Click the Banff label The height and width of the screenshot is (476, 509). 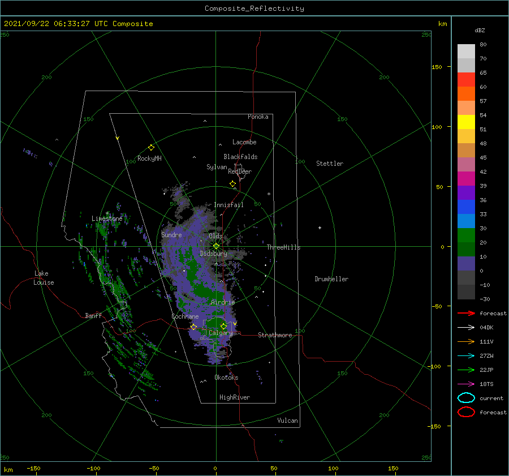tap(93, 315)
